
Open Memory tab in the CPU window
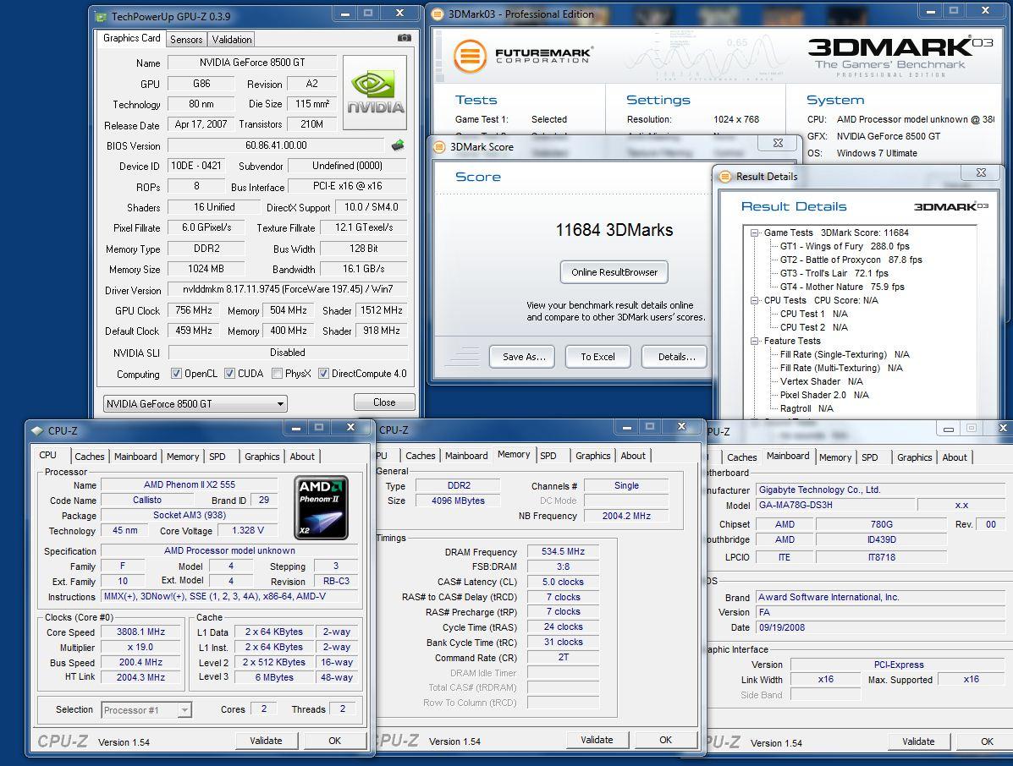183,457
